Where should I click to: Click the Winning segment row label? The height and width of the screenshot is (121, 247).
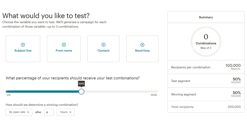[x=183, y=95]
